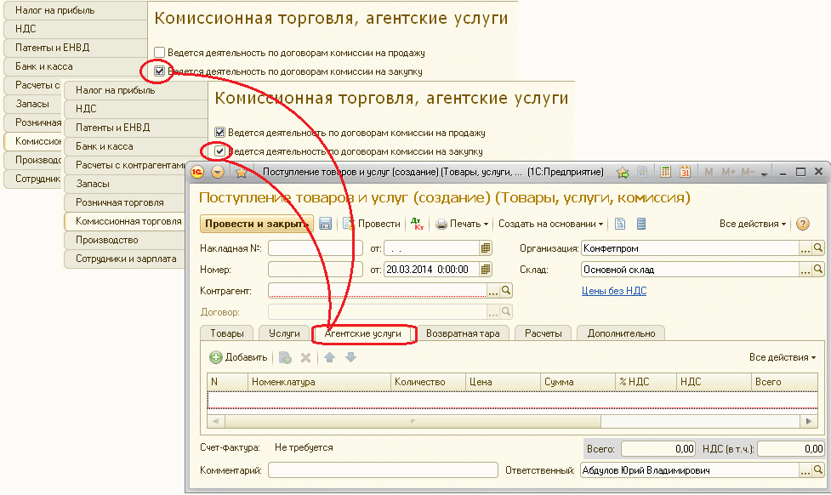831x495 pixels.
Task: Enable commission sales agreements checkbox
Action: point(159,51)
